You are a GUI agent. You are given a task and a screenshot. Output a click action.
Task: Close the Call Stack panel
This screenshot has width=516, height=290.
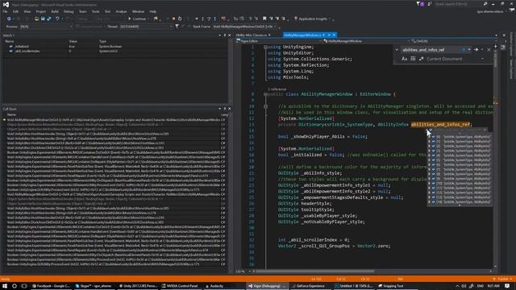229,109
